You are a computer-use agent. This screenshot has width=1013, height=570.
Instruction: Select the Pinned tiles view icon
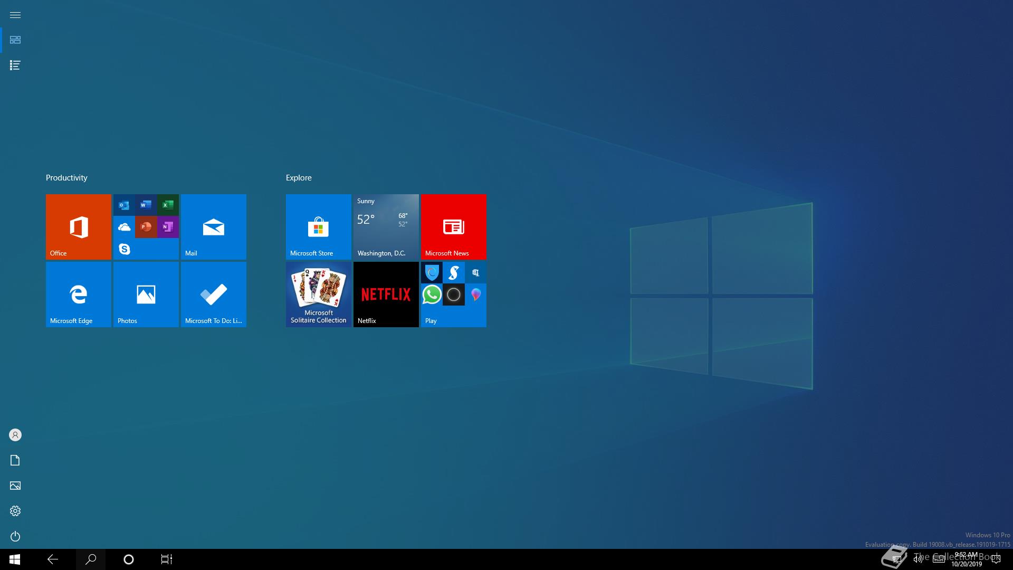coord(15,40)
